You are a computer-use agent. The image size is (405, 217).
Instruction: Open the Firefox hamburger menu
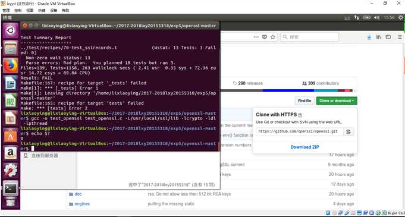tap(400, 37)
